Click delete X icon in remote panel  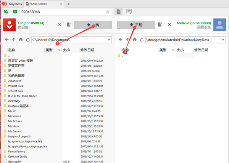pyautogui.click(x=169, y=24)
